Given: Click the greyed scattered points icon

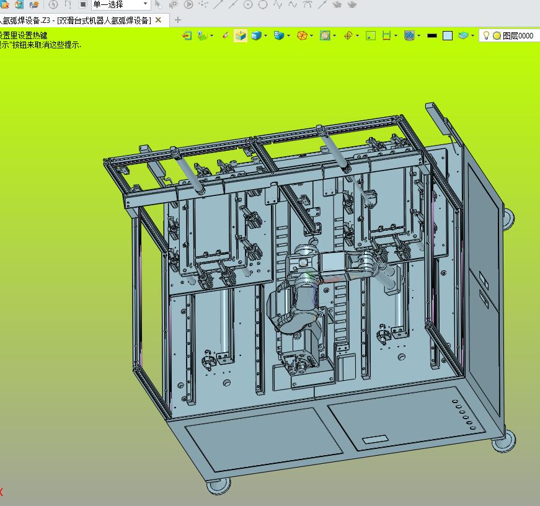Looking at the screenshot, I should pos(203,4).
